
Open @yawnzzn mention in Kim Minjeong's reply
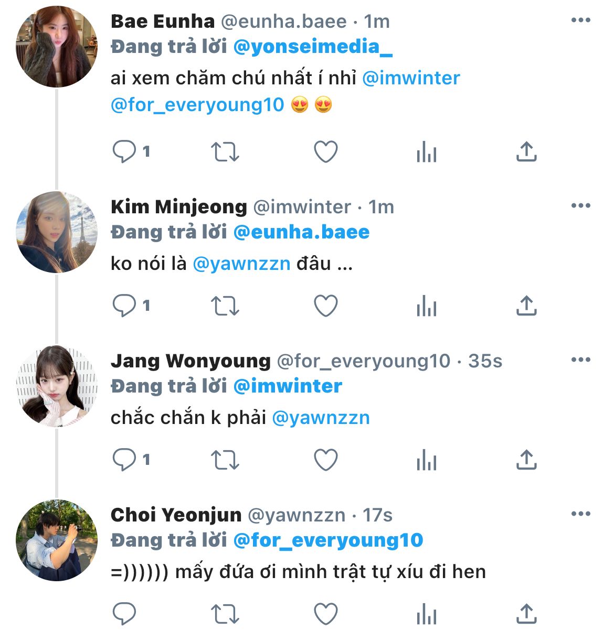[241, 263]
